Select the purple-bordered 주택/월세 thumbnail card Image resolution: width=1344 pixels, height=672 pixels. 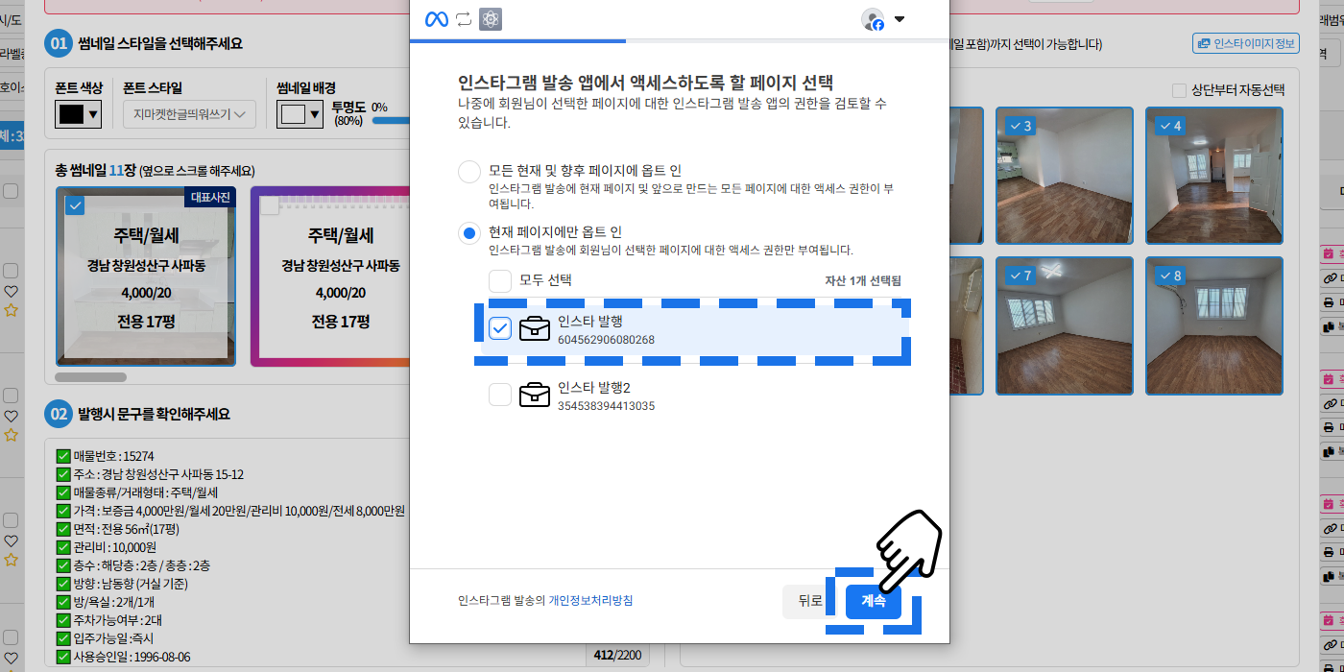(330, 276)
